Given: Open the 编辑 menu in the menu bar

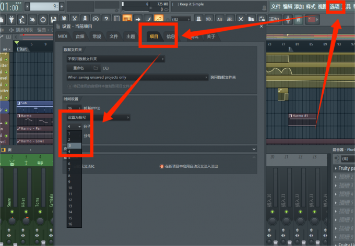Looking at the screenshot, I should tap(287, 7).
